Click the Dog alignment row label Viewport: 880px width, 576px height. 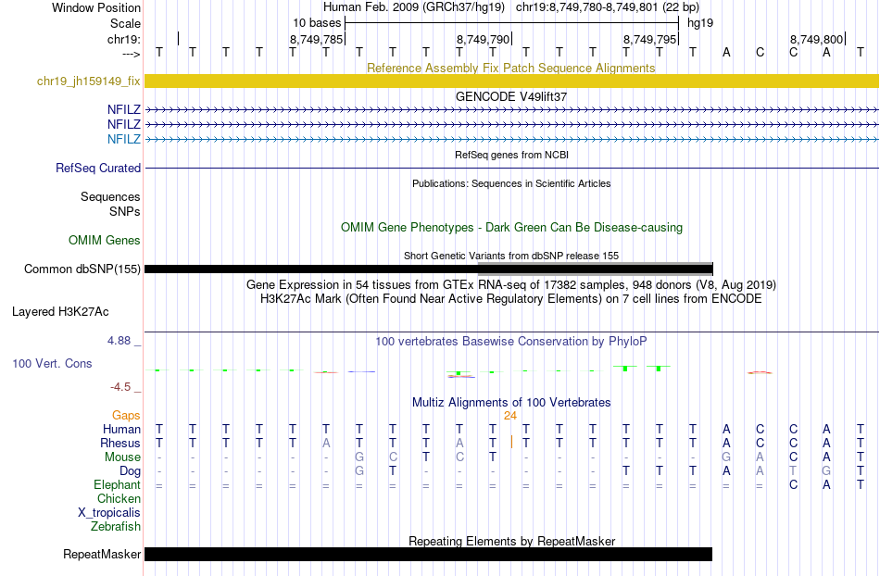click(x=130, y=471)
